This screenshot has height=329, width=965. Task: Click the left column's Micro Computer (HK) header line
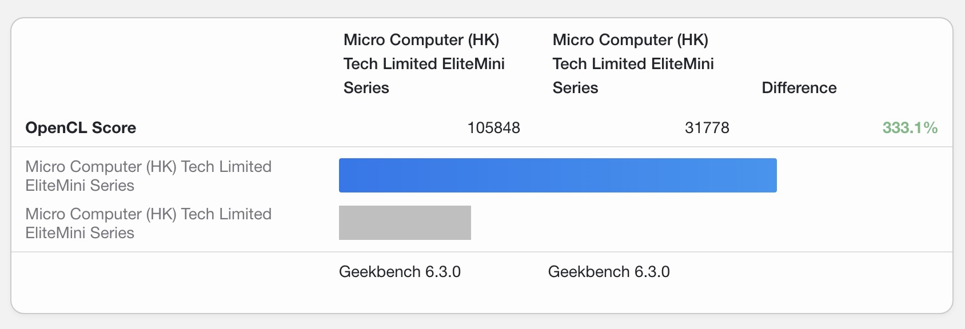[x=421, y=40]
